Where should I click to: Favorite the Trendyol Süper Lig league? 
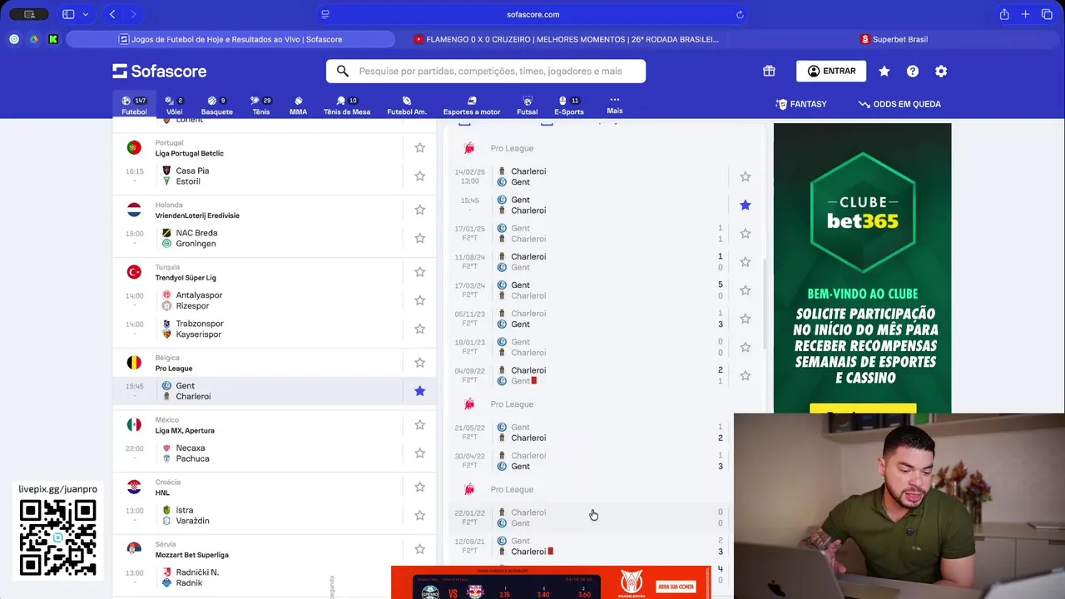(419, 272)
